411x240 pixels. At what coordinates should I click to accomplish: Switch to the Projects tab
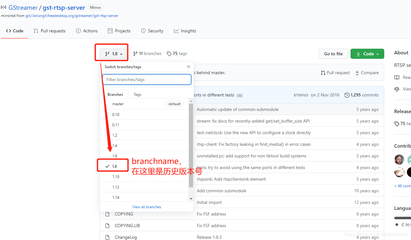pyautogui.click(x=119, y=31)
